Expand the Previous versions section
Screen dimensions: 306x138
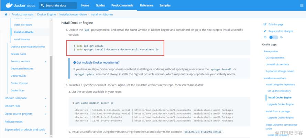46,62
